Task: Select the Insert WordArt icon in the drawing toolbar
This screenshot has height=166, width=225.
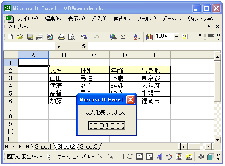Action: tap(159, 157)
